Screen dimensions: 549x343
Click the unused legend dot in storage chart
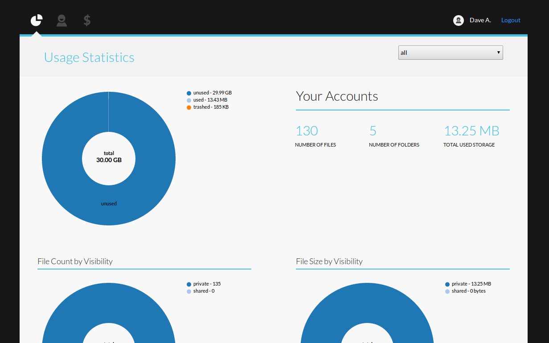[x=189, y=93]
